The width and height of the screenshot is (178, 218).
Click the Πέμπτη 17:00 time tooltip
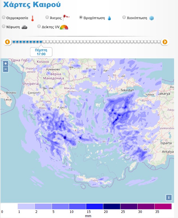click(41, 52)
